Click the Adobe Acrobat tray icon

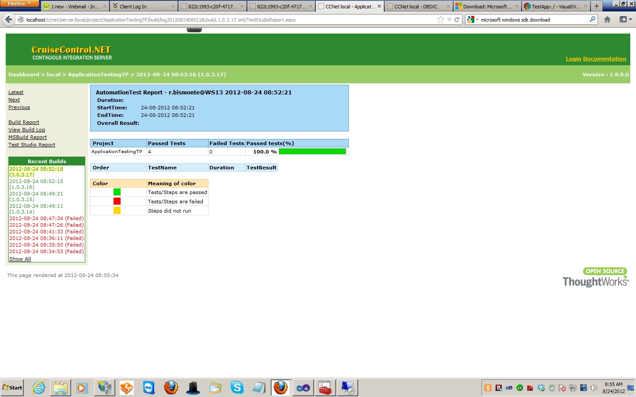tap(530, 388)
